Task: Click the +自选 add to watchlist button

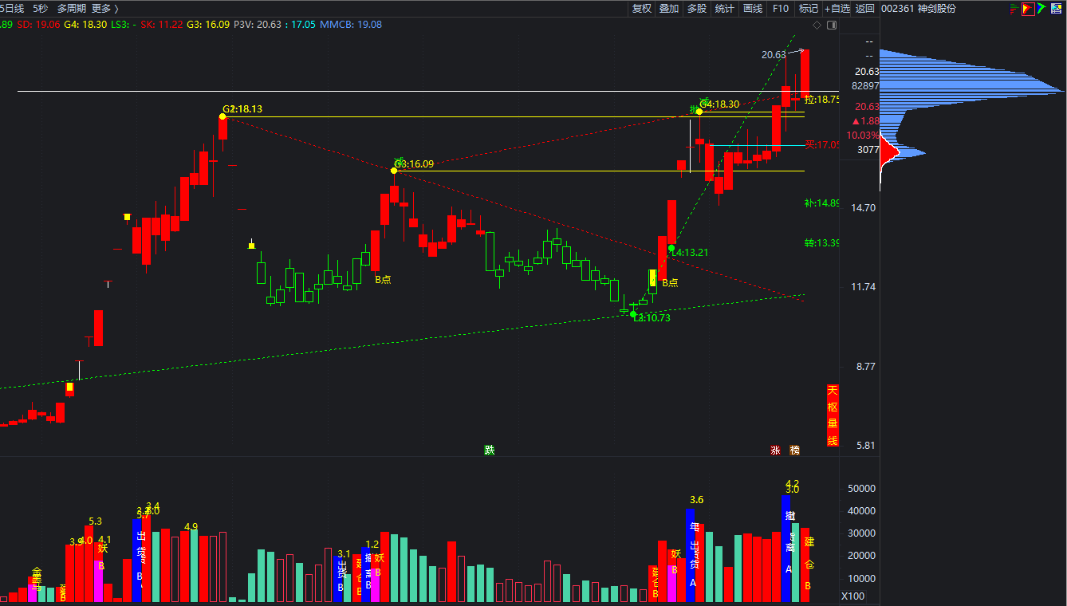Action: (x=837, y=9)
